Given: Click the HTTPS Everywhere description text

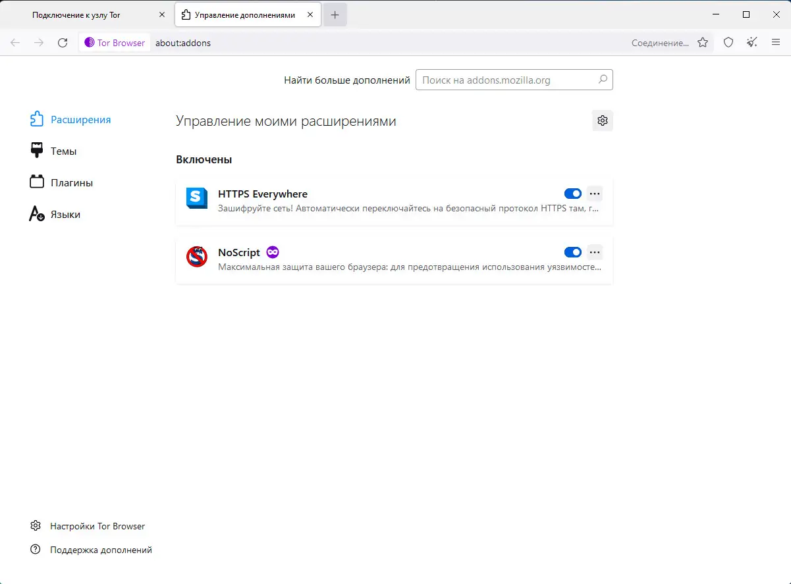Looking at the screenshot, I should click(x=408, y=208).
